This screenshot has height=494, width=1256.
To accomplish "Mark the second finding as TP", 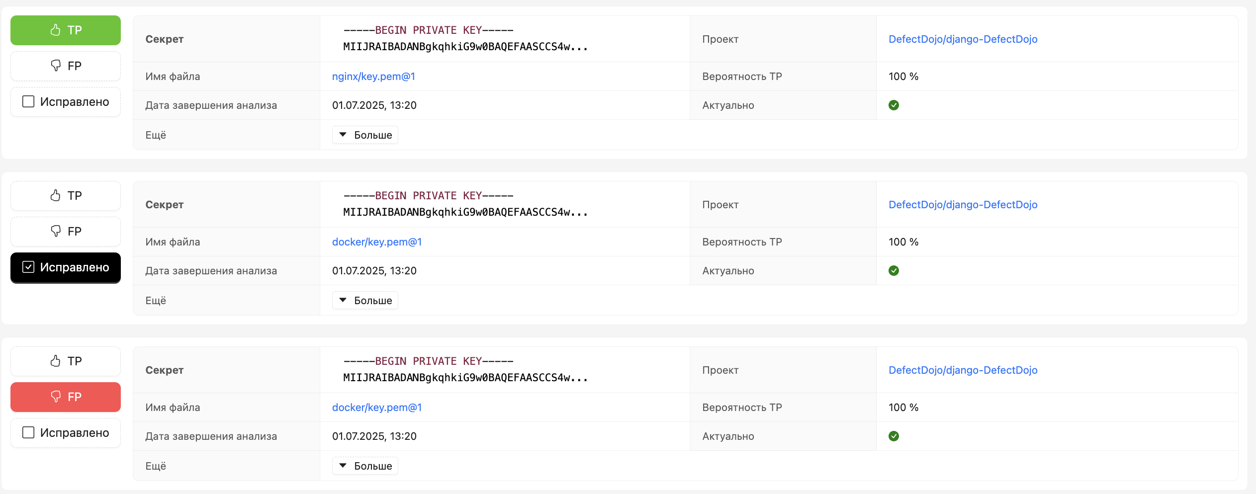I will 66,196.
